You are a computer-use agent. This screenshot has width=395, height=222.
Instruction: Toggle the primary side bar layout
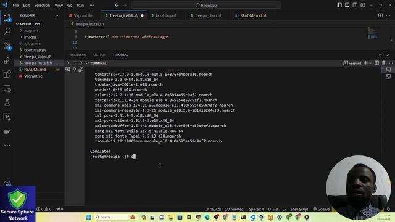click(339, 5)
